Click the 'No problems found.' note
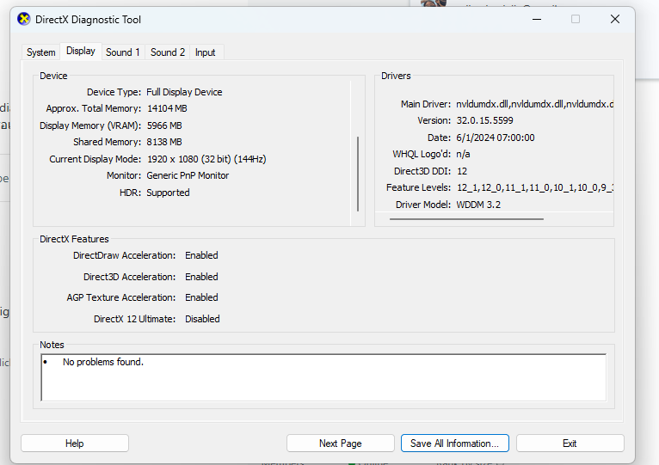 103,362
